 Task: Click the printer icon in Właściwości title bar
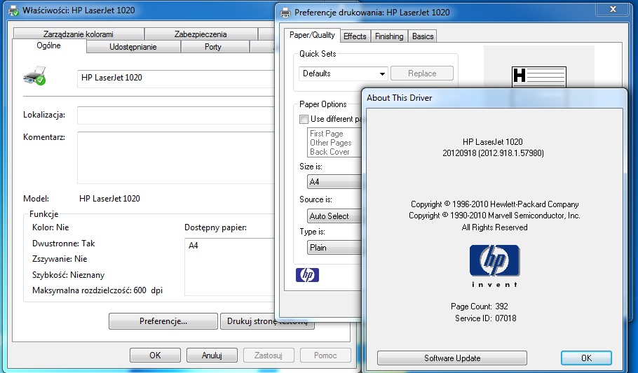pyautogui.click(x=13, y=10)
